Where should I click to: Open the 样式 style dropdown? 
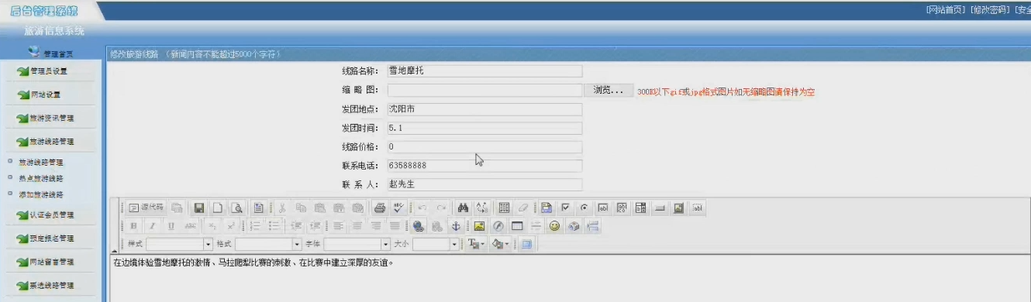(179, 244)
